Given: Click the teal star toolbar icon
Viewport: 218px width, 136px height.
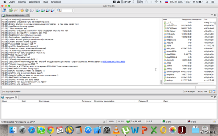Looking at the screenshot, I should click(x=27, y=11).
